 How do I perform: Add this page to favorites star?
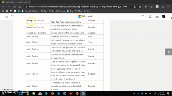(x=140, y=7)
